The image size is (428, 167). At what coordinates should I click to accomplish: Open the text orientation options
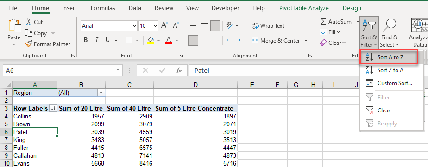point(232,25)
